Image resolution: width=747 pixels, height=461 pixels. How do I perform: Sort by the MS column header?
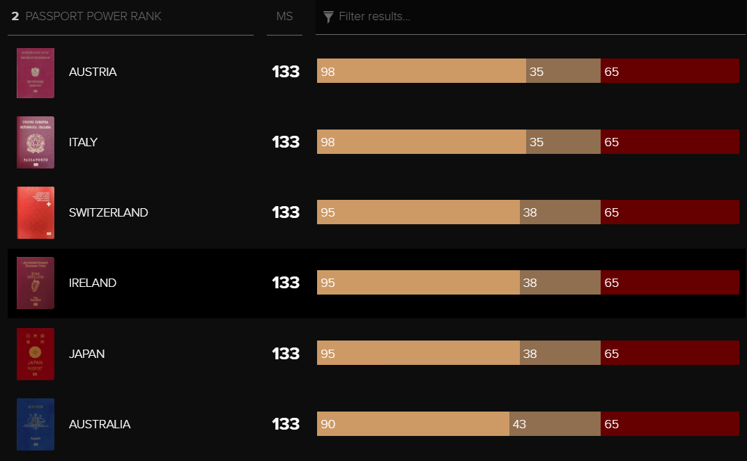tap(284, 16)
